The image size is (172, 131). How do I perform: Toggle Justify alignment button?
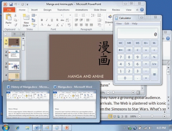[91, 25]
